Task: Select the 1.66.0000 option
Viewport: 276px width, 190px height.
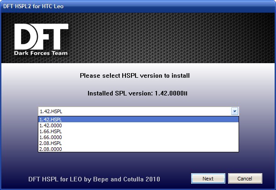Action: pos(138,137)
